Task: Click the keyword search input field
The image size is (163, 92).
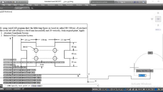Action: click(x=103, y=2)
